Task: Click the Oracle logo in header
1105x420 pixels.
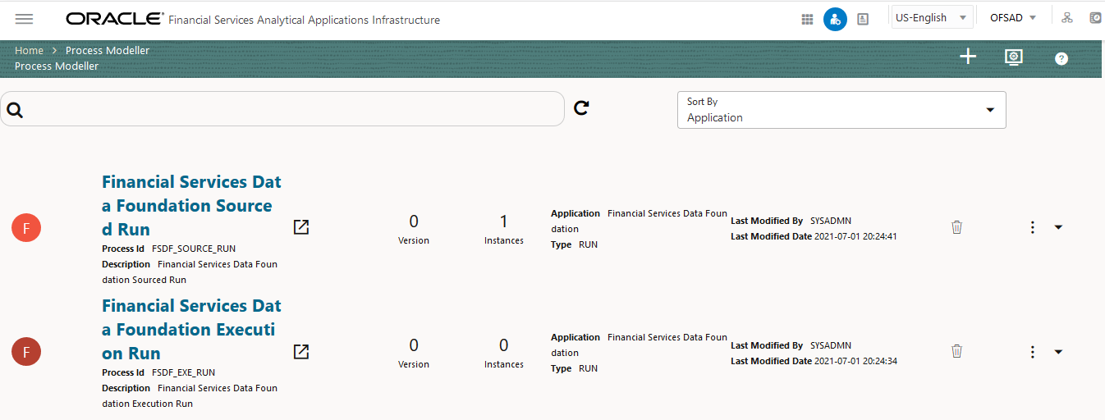Action: [114, 19]
